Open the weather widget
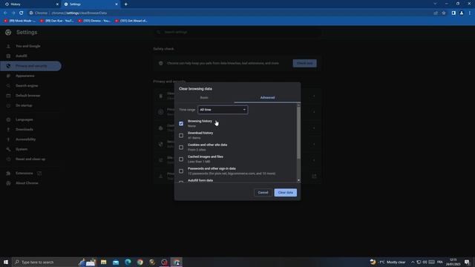 [x=387, y=262]
